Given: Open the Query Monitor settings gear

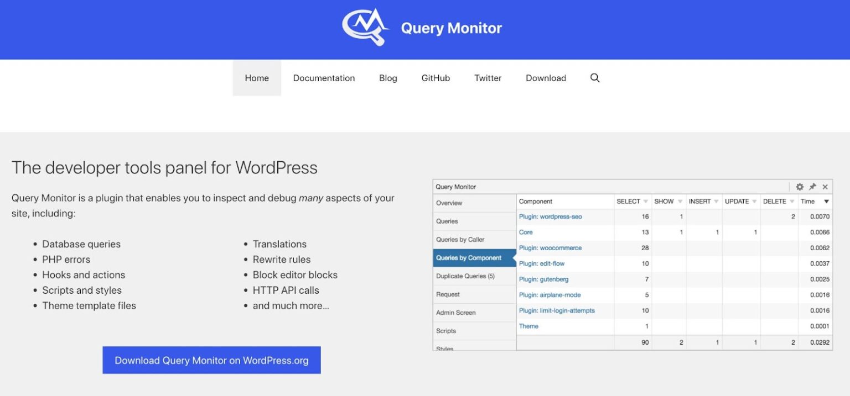Looking at the screenshot, I should [800, 187].
